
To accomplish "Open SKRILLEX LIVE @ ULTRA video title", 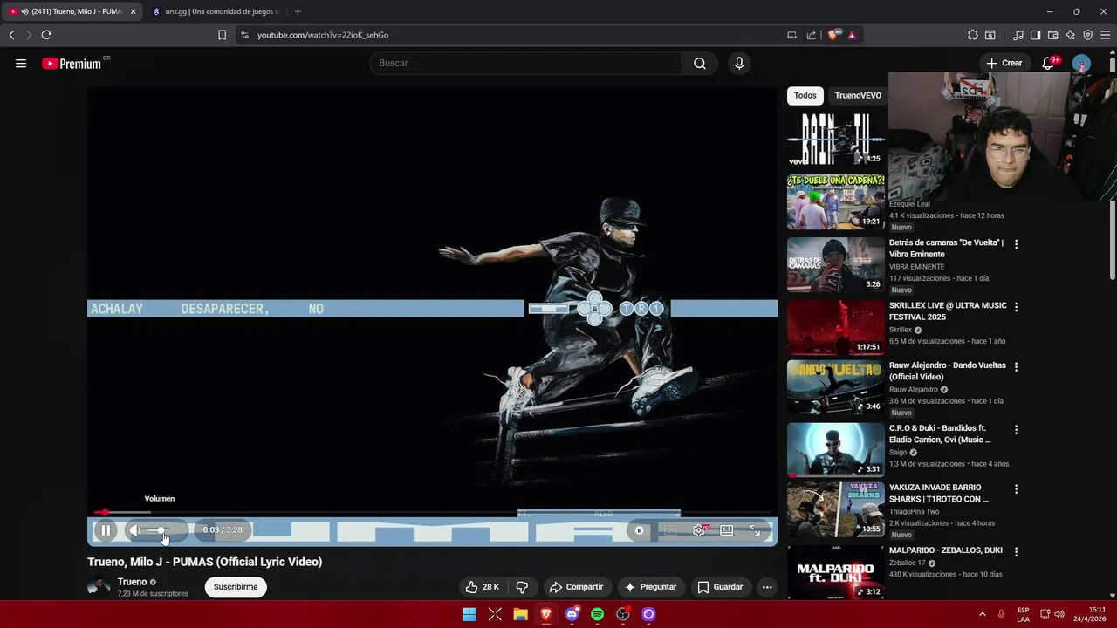I will (x=948, y=311).
